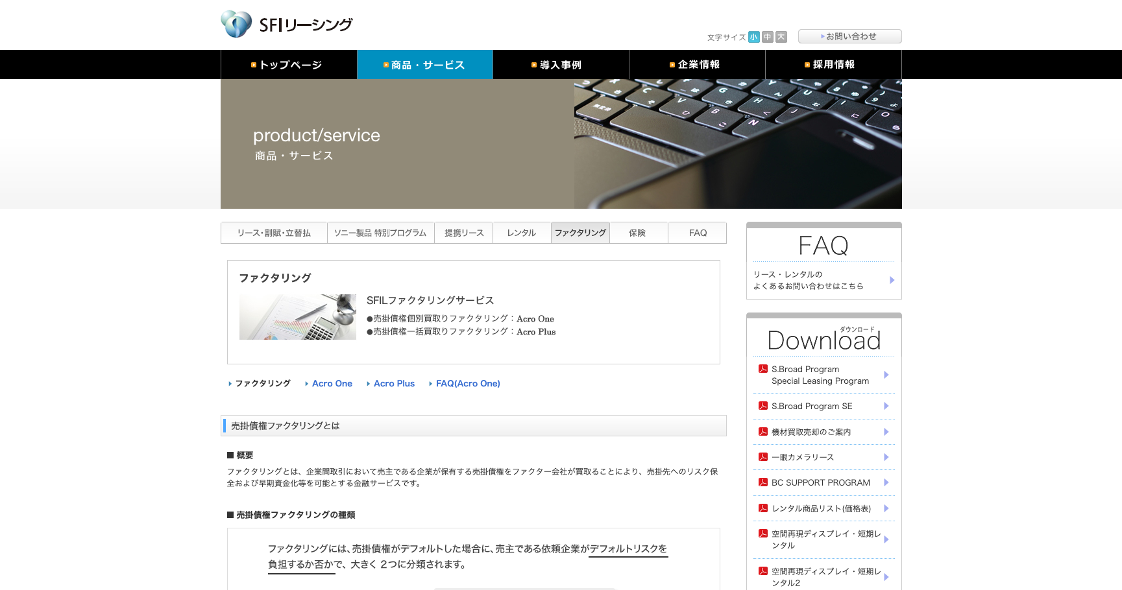Click the 売掛債権ファクタリングの種類 subheading
Screen dimensions: 1122x590
click(x=291, y=515)
